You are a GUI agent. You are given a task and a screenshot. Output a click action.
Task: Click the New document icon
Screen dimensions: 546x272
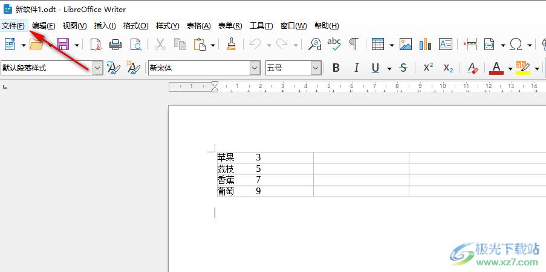[10, 45]
